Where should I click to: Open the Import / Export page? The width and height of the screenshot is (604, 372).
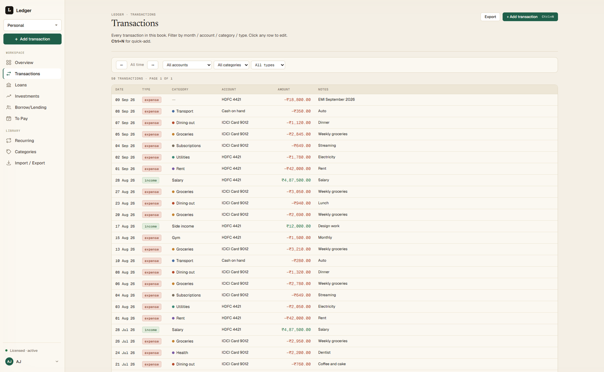tap(32, 163)
